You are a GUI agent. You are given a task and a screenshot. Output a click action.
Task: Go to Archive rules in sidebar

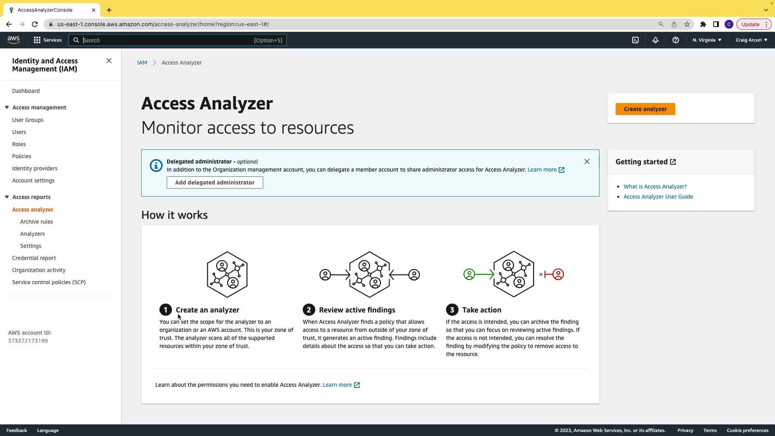click(x=36, y=222)
